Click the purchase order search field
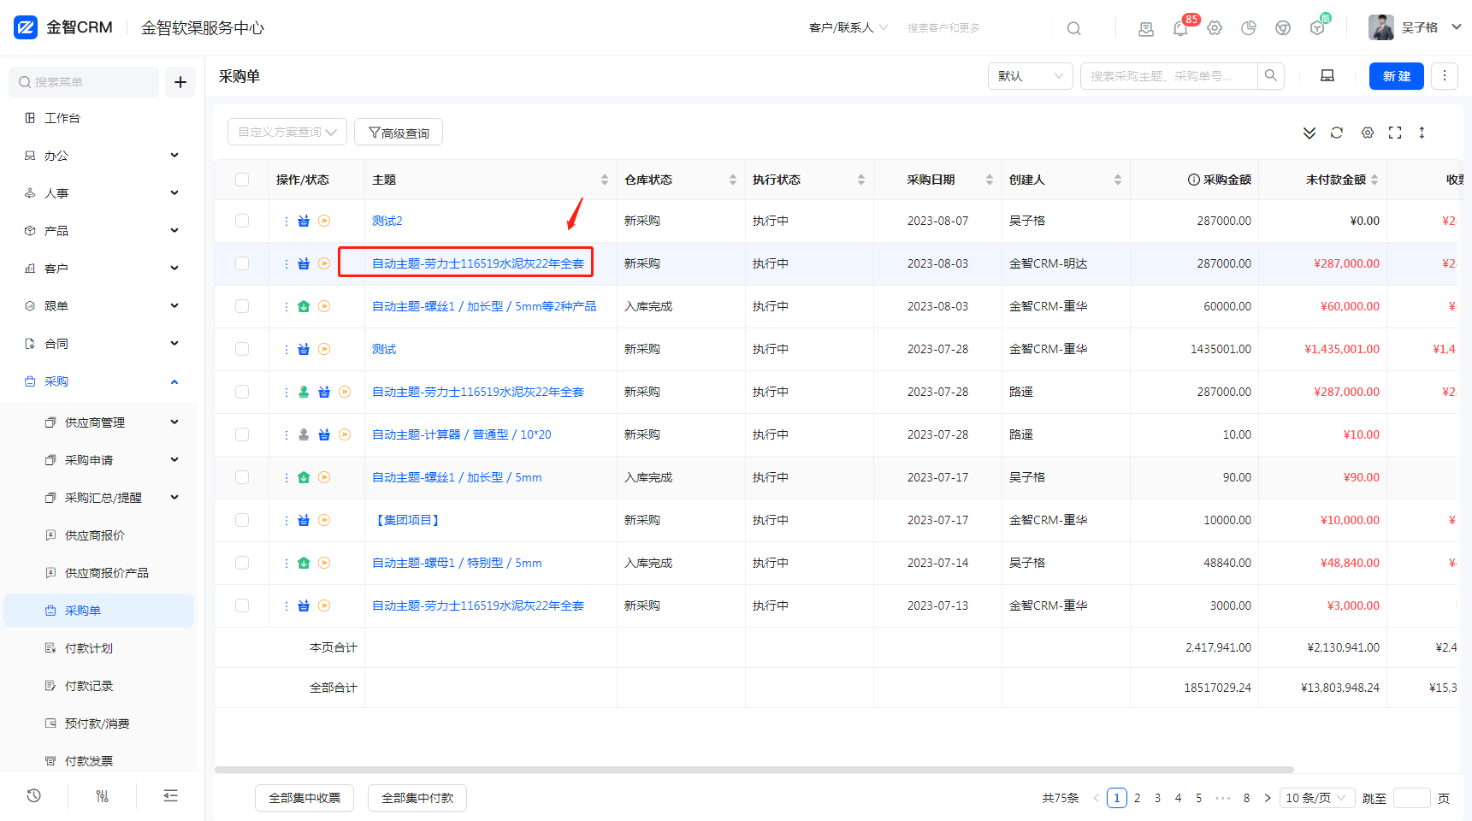Image resolution: width=1472 pixels, height=821 pixels. (x=1169, y=76)
